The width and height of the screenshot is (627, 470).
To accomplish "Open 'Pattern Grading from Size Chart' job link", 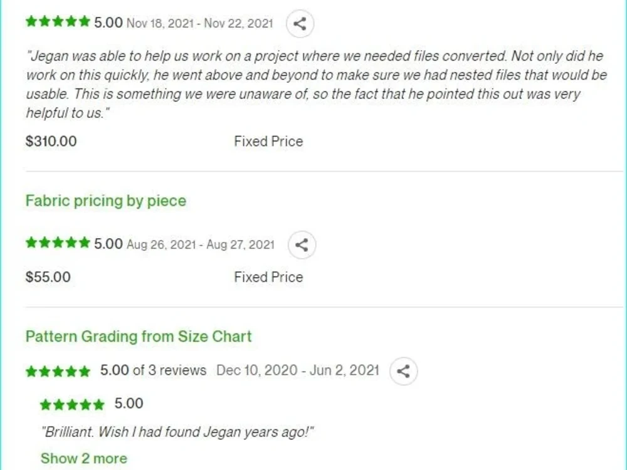I will (x=139, y=337).
